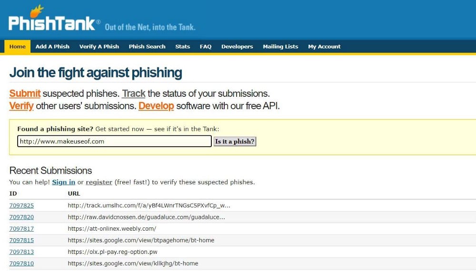Click the orange Submit link
Viewport: 476px width, 271px height.
pyautogui.click(x=25, y=93)
